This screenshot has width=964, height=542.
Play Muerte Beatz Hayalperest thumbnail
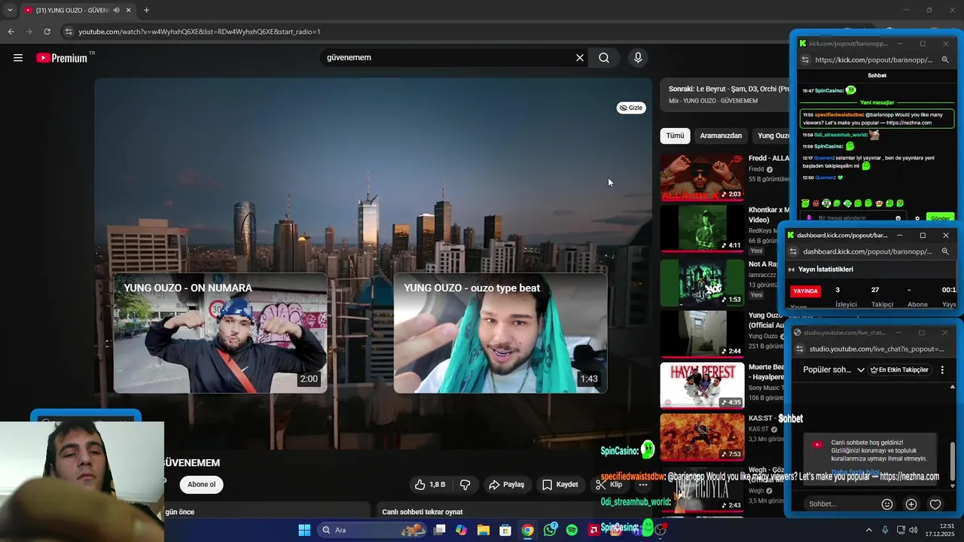702,385
